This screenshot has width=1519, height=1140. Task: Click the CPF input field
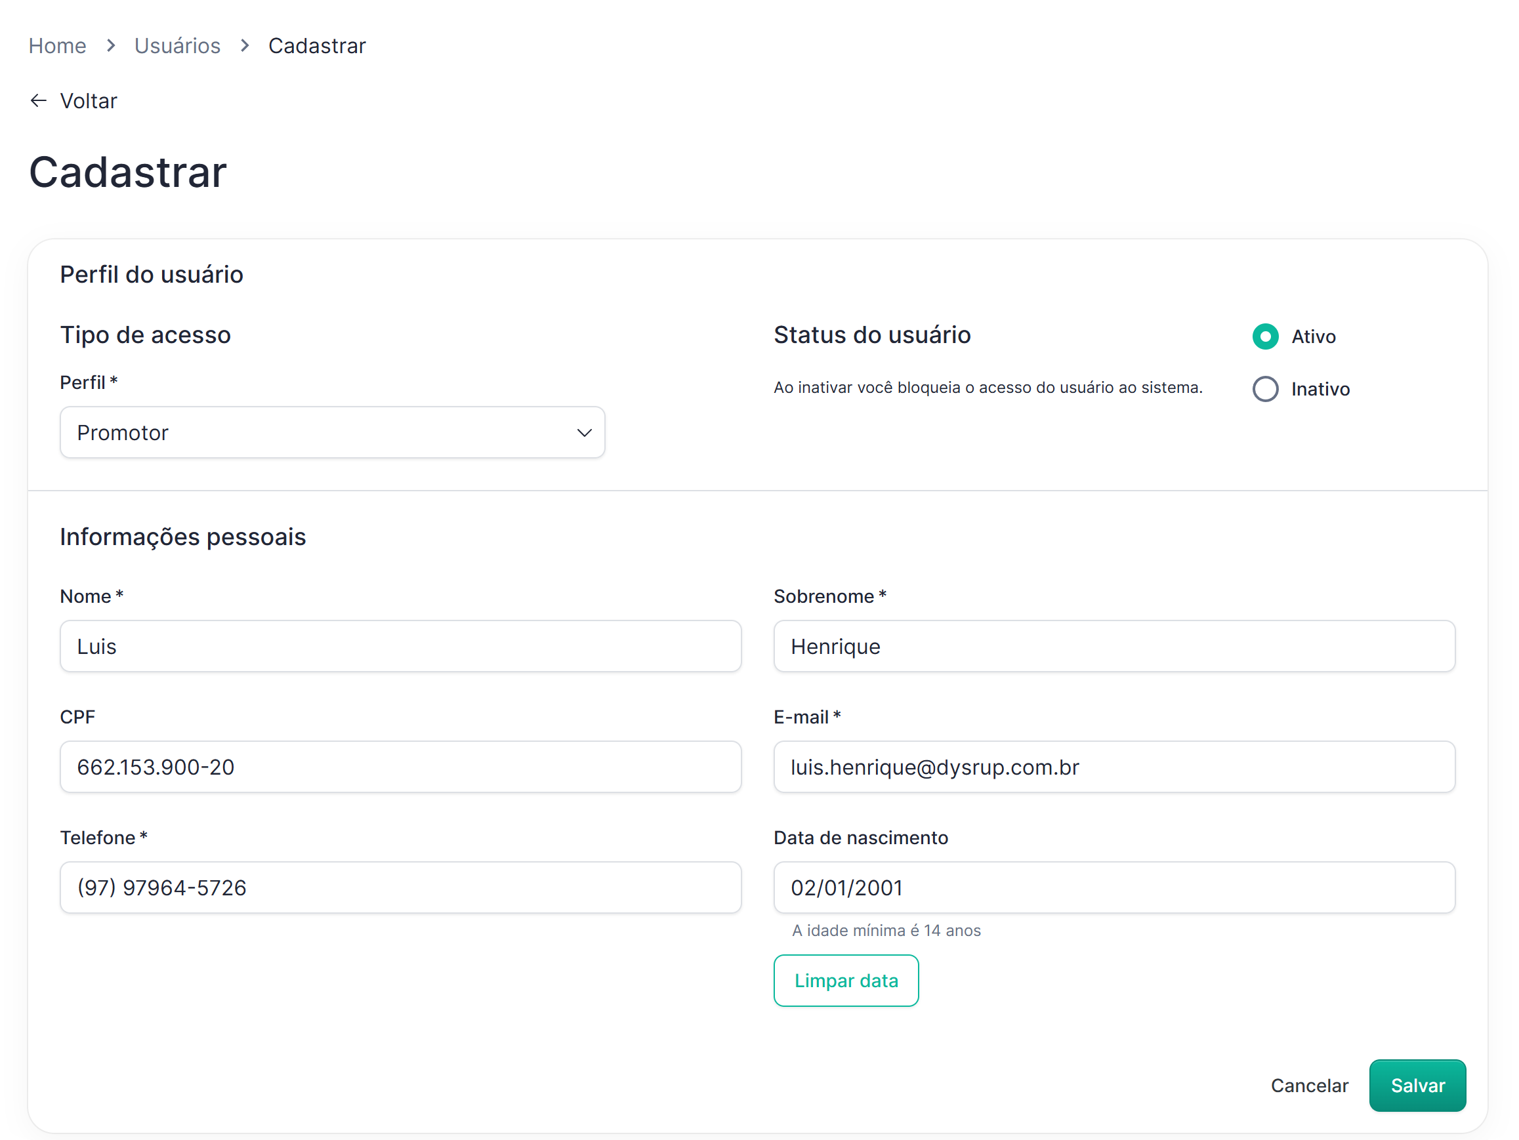point(400,767)
